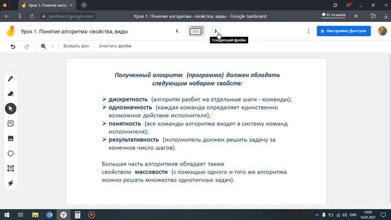Click the zoom magnifier icon
This screenshot has width=391, height=220.
pyautogui.click(x=43, y=46)
